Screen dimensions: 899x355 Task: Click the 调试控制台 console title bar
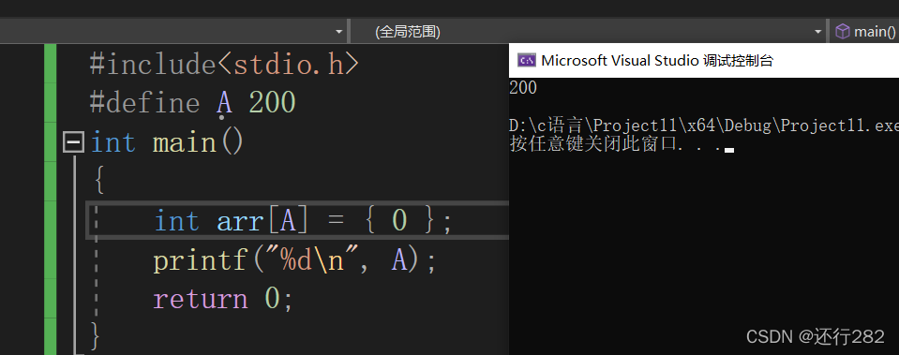pos(704,60)
